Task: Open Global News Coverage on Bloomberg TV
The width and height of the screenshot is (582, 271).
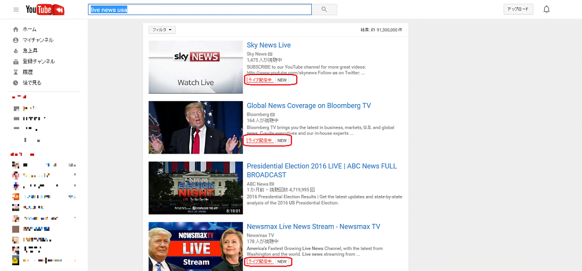Action: [x=308, y=106]
